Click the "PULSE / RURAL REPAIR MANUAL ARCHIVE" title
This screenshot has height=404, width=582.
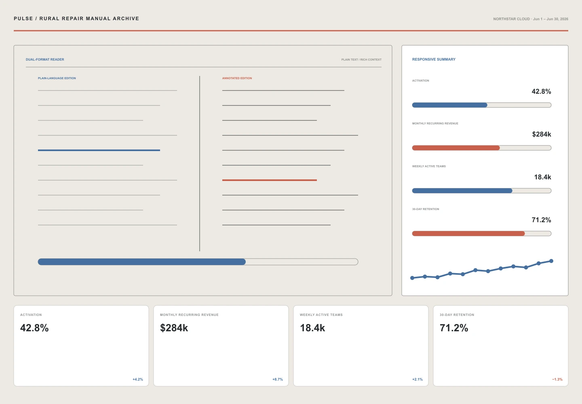(76, 19)
